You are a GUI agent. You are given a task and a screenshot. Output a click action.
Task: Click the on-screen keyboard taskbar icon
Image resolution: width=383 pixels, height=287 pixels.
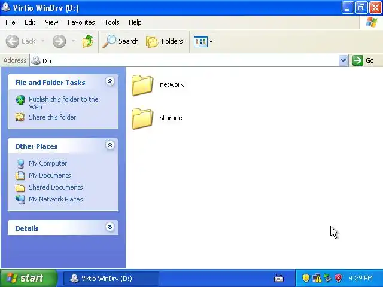(x=279, y=278)
